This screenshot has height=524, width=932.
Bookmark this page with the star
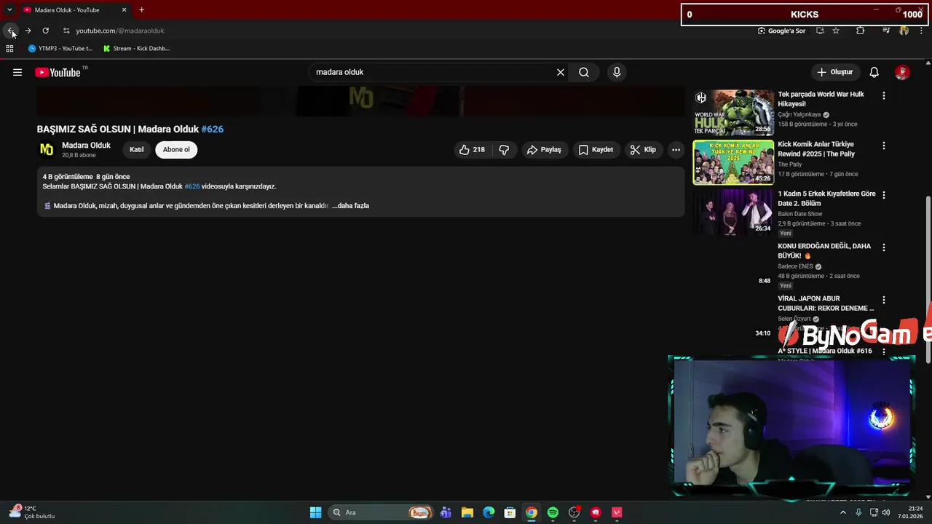click(x=836, y=31)
